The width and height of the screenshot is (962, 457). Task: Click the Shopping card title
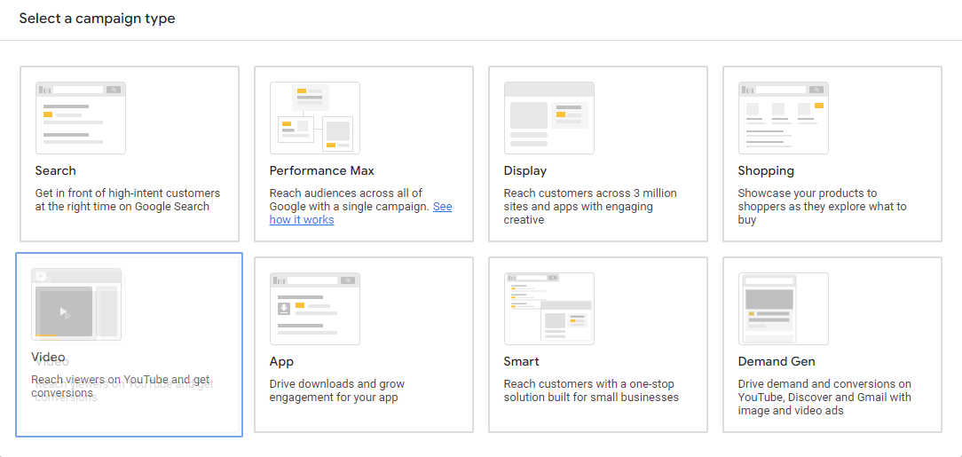(x=766, y=170)
